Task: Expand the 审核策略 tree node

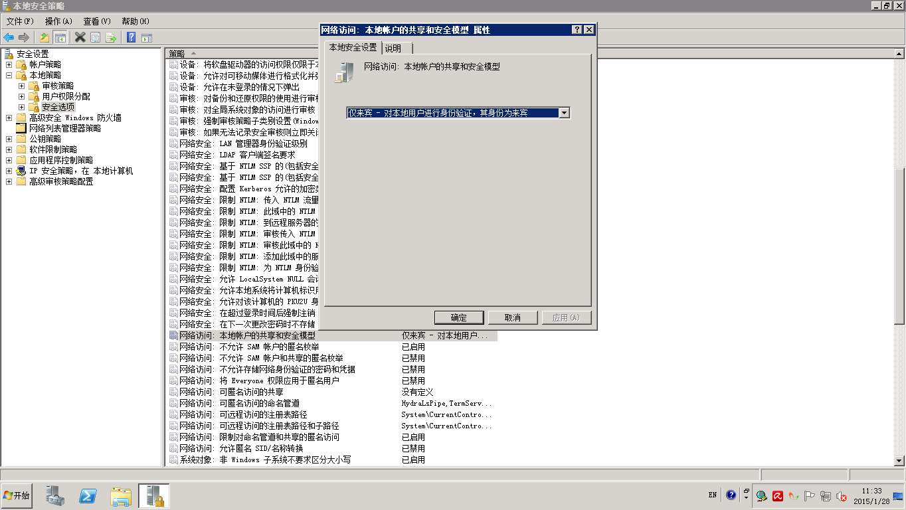Action: 21,86
